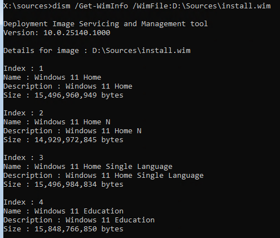Click the 'Deployment Image Servicing and Management tool' line
The height and width of the screenshot is (238, 280).
click(x=105, y=24)
